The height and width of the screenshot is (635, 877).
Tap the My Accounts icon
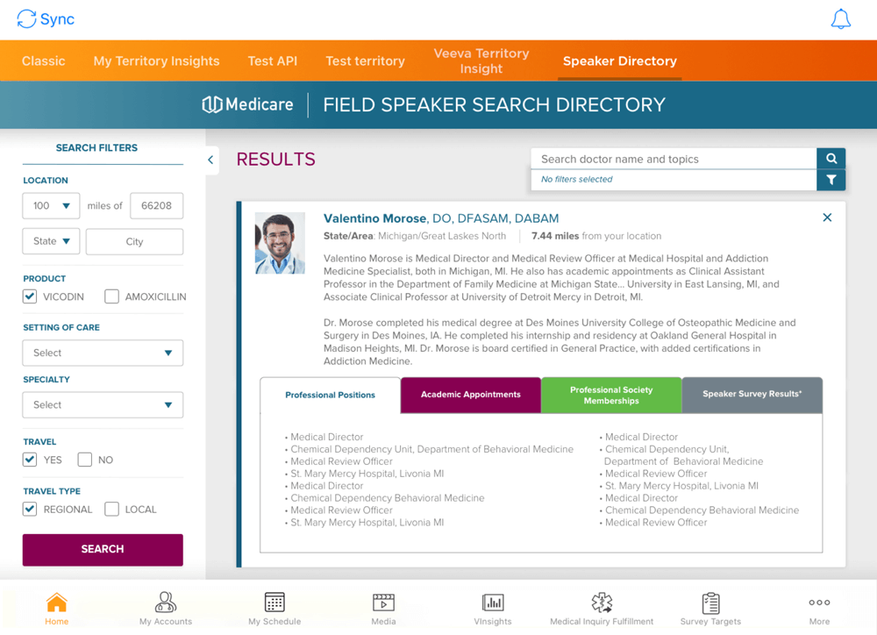(x=165, y=603)
